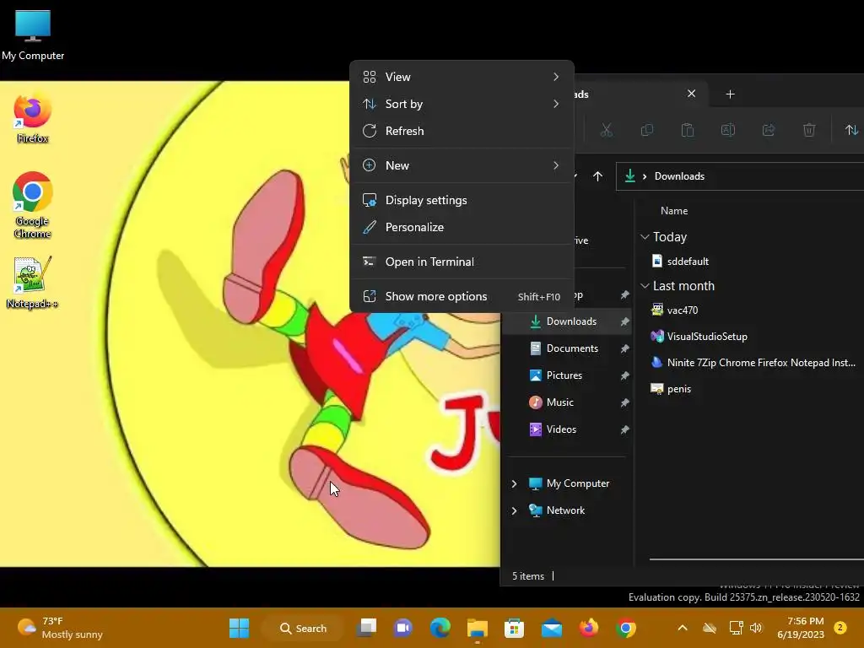Click the horizontal scrollbar in file list
This screenshot has height=648, width=864.
756,559
